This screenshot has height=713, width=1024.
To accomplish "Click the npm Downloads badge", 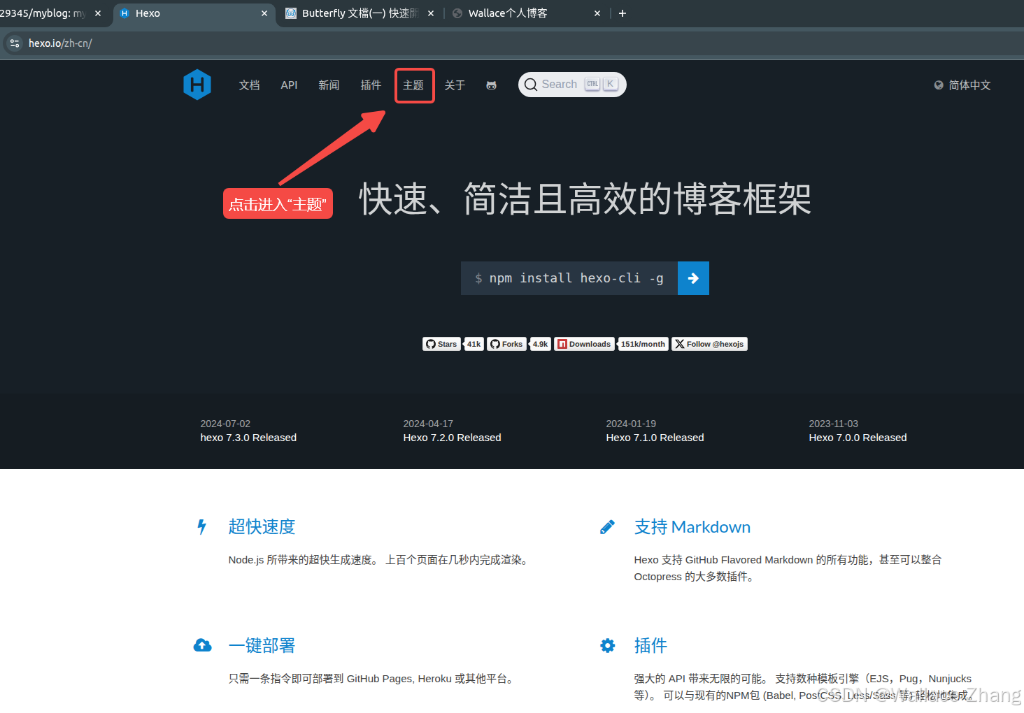I will point(585,344).
